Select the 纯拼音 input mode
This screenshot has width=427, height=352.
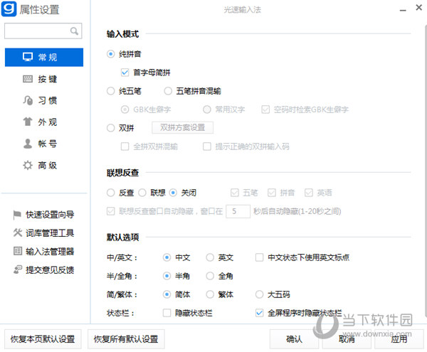(110, 54)
